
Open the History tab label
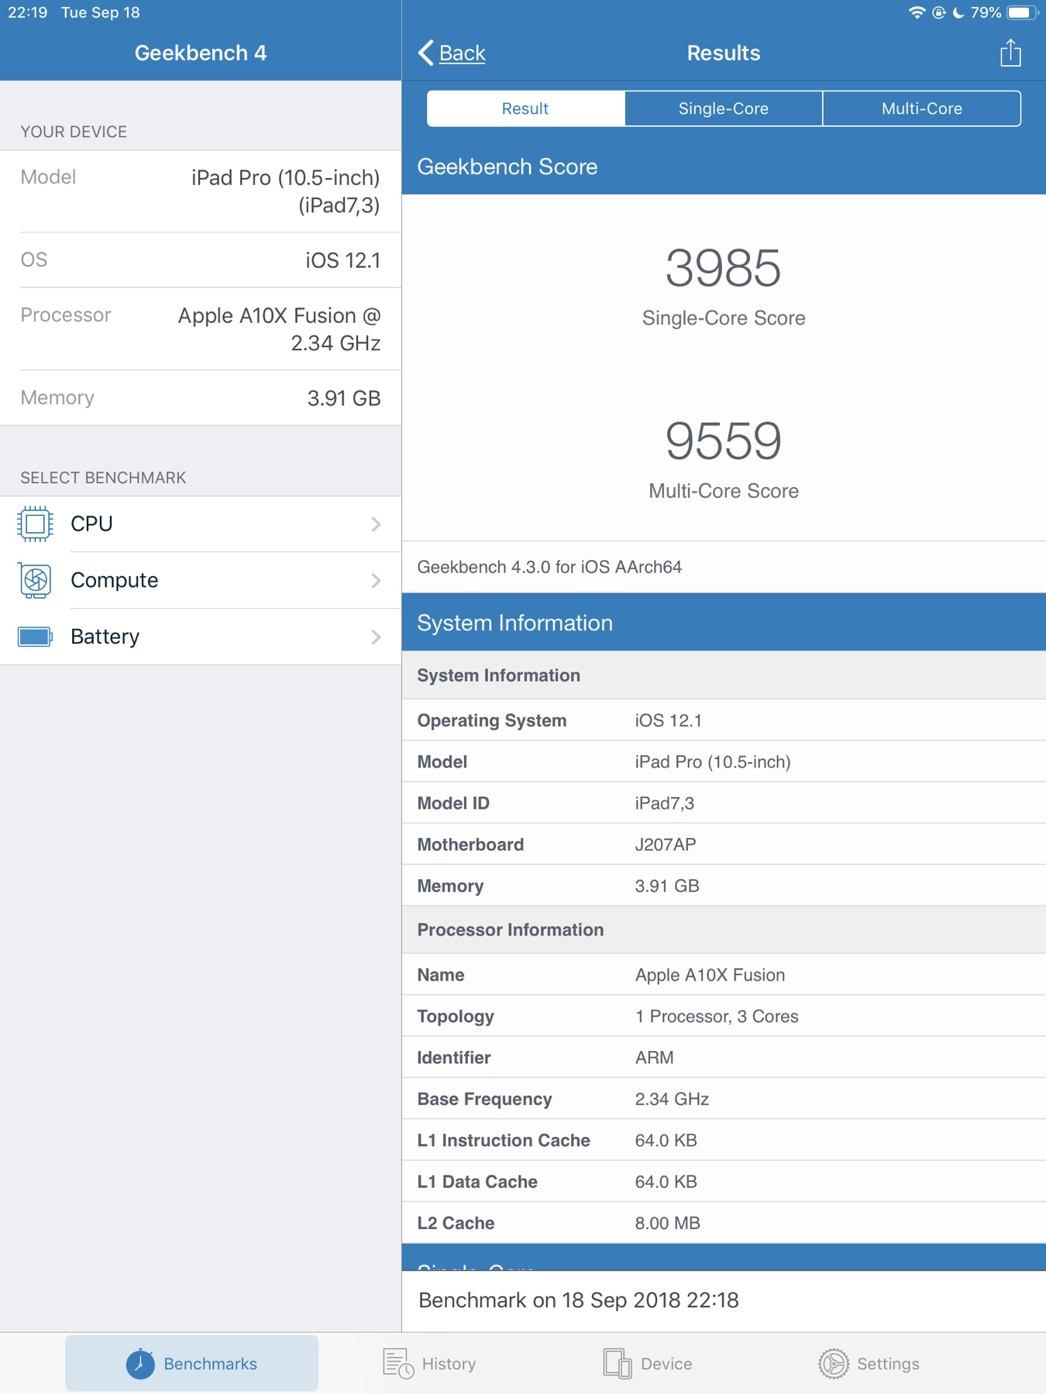click(x=449, y=1364)
